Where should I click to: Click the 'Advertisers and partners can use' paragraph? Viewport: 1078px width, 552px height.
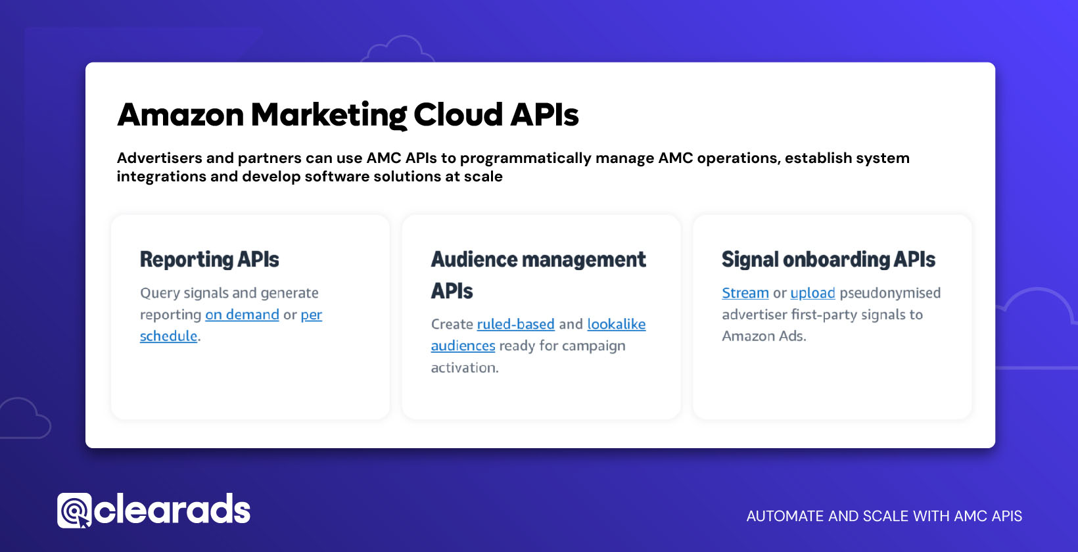click(513, 167)
